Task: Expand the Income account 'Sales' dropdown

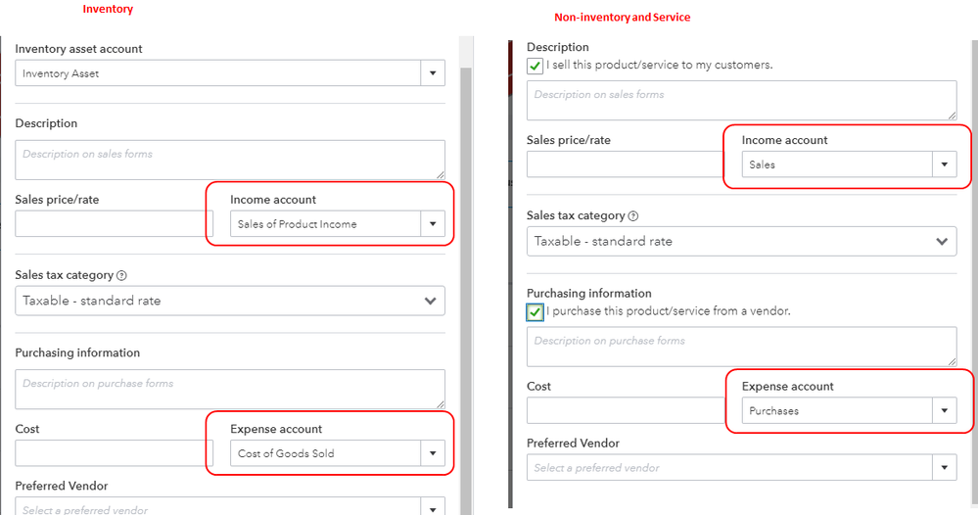Action: 944,164
